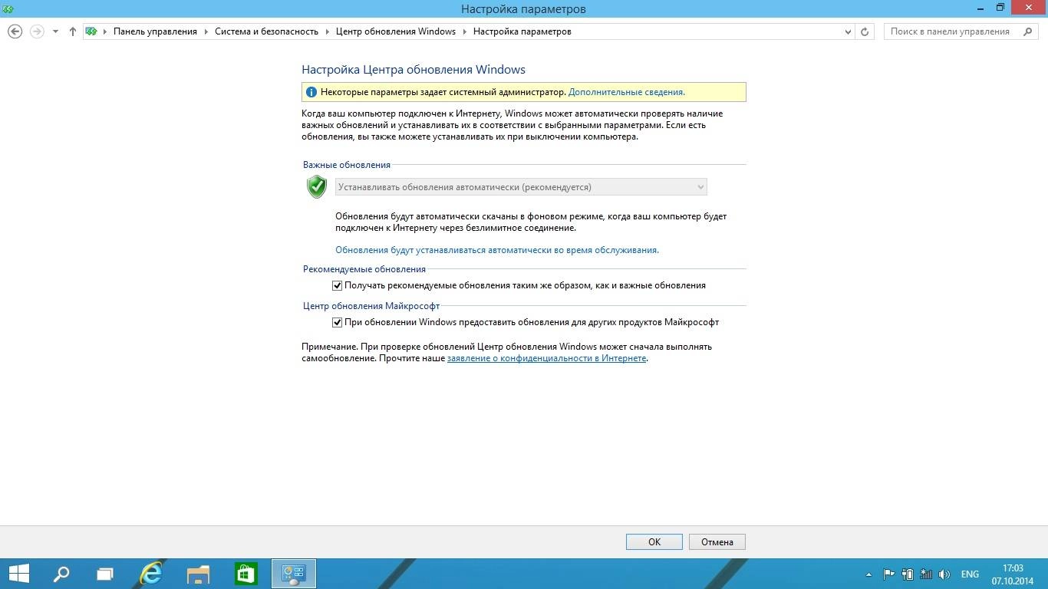Click the Control Panel taskbar icon
The height and width of the screenshot is (589, 1048).
pyautogui.click(x=294, y=574)
